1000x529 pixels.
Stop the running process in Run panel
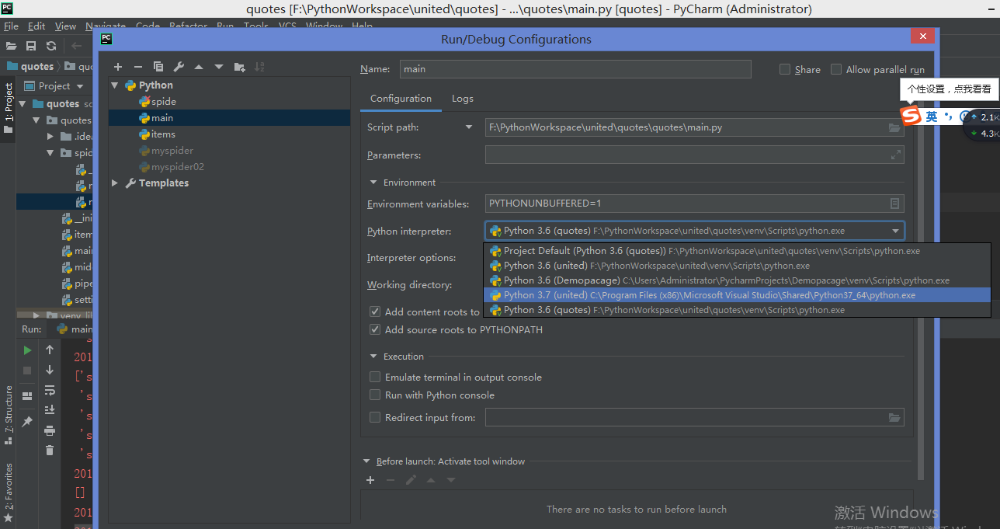click(27, 371)
